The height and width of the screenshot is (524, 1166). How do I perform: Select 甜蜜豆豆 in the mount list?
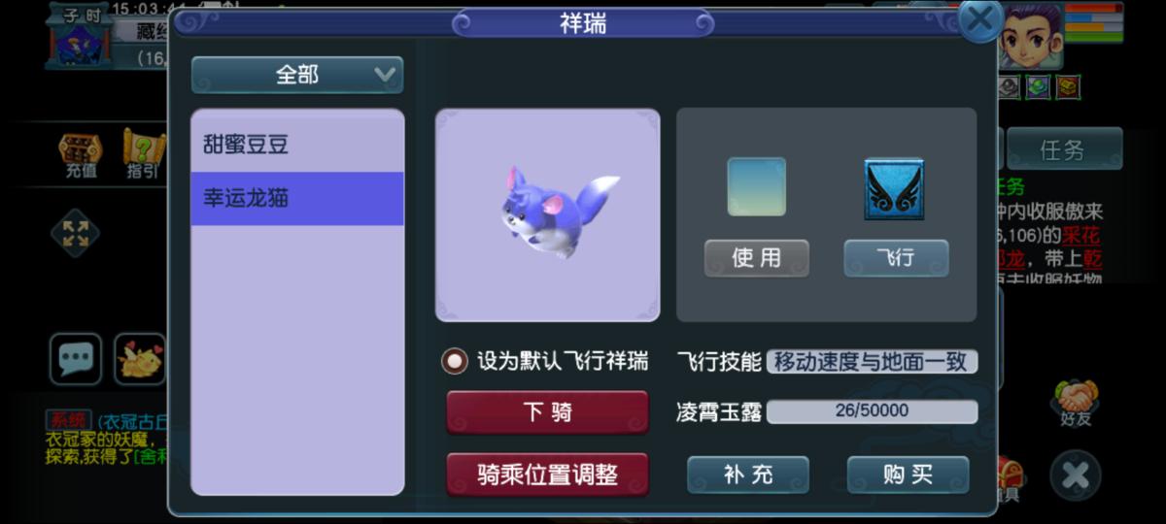tap(297, 146)
